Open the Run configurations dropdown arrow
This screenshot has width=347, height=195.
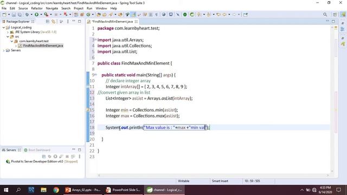click(x=41, y=15)
